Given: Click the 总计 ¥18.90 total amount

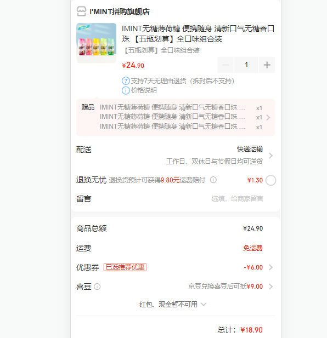Looking at the screenshot, I should point(251,330).
